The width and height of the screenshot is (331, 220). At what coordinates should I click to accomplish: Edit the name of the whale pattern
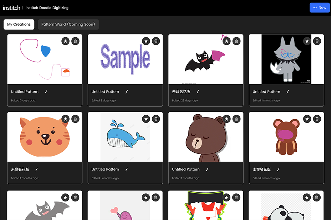coord(127,169)
